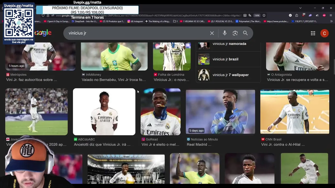The image size is (335, 188).
Task: Click 'Vini Jr. faz autocrítica sobre ...' caption
Action: (x=31, y=80)
